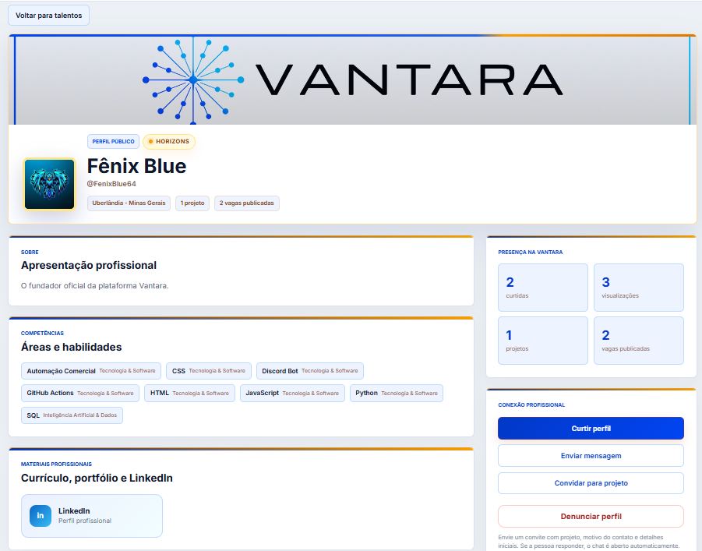
Task: Open Enviar mensagem
Action: (591, 456)
